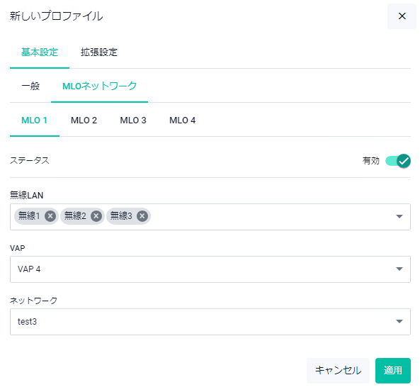Select the MLOネットワーク sub-tab
This screenshot has width=420, height=392.
click(99, 86)
